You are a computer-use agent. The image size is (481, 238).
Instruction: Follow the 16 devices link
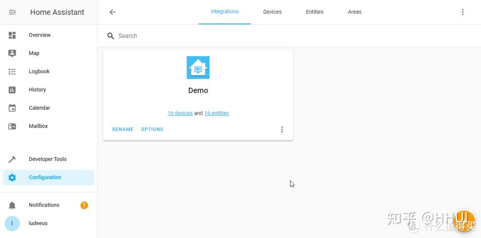click(x=180, y=113)
